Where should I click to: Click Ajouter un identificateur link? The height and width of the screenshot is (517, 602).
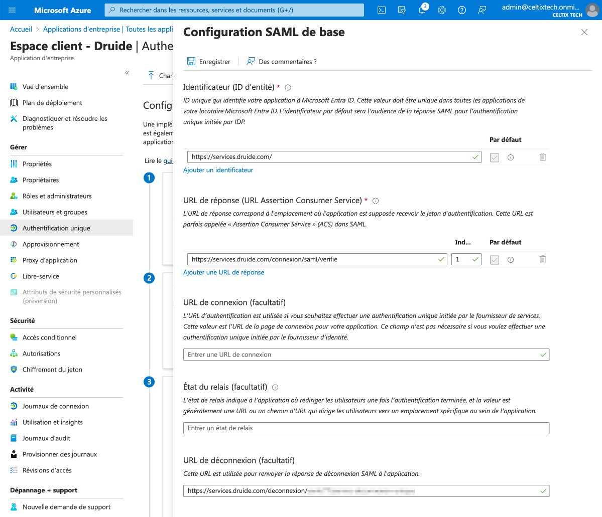point(218,170)
